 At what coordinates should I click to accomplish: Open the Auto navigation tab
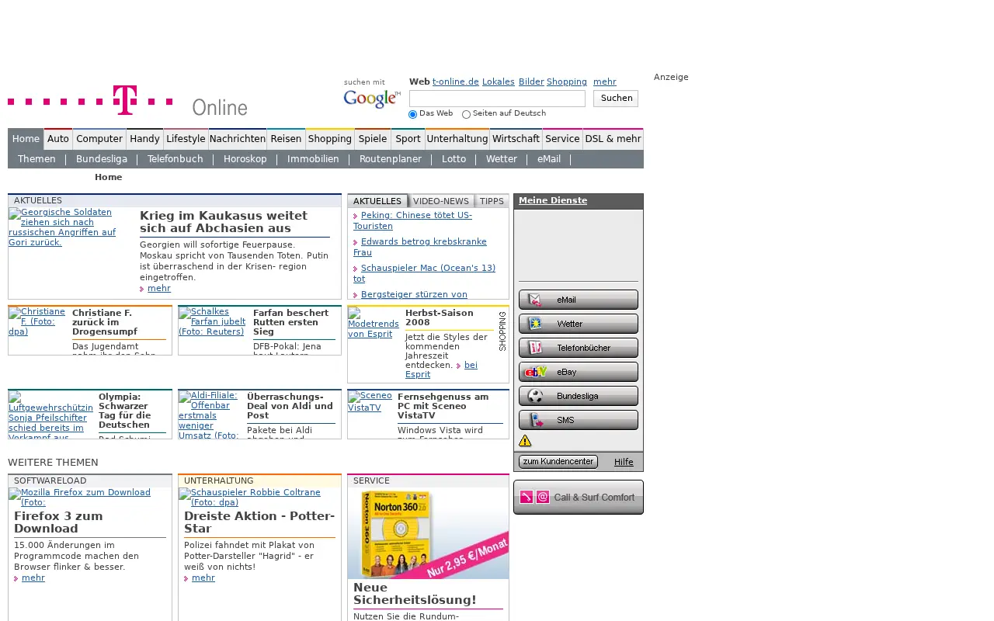point(58,139)
